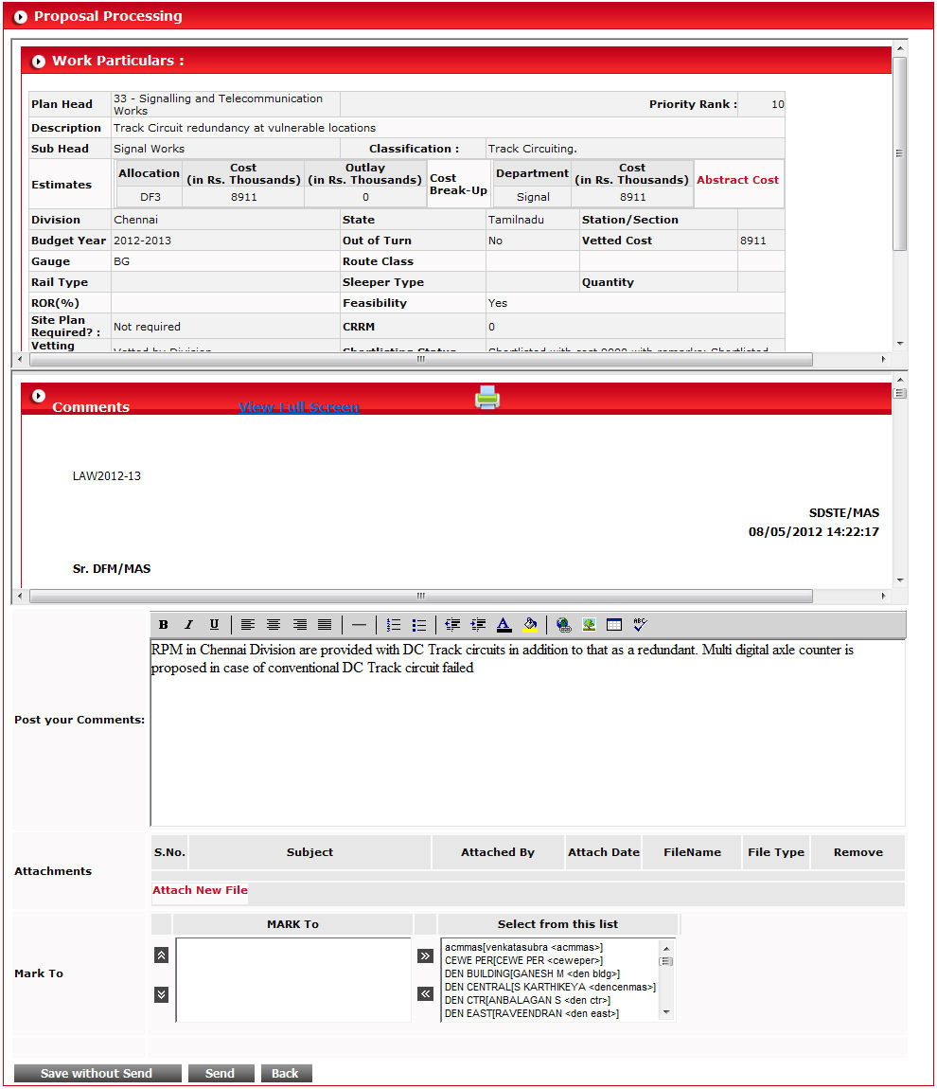The image size is (937, 1089).
Task: Click Save without Send button
Action: [97, 1073]
